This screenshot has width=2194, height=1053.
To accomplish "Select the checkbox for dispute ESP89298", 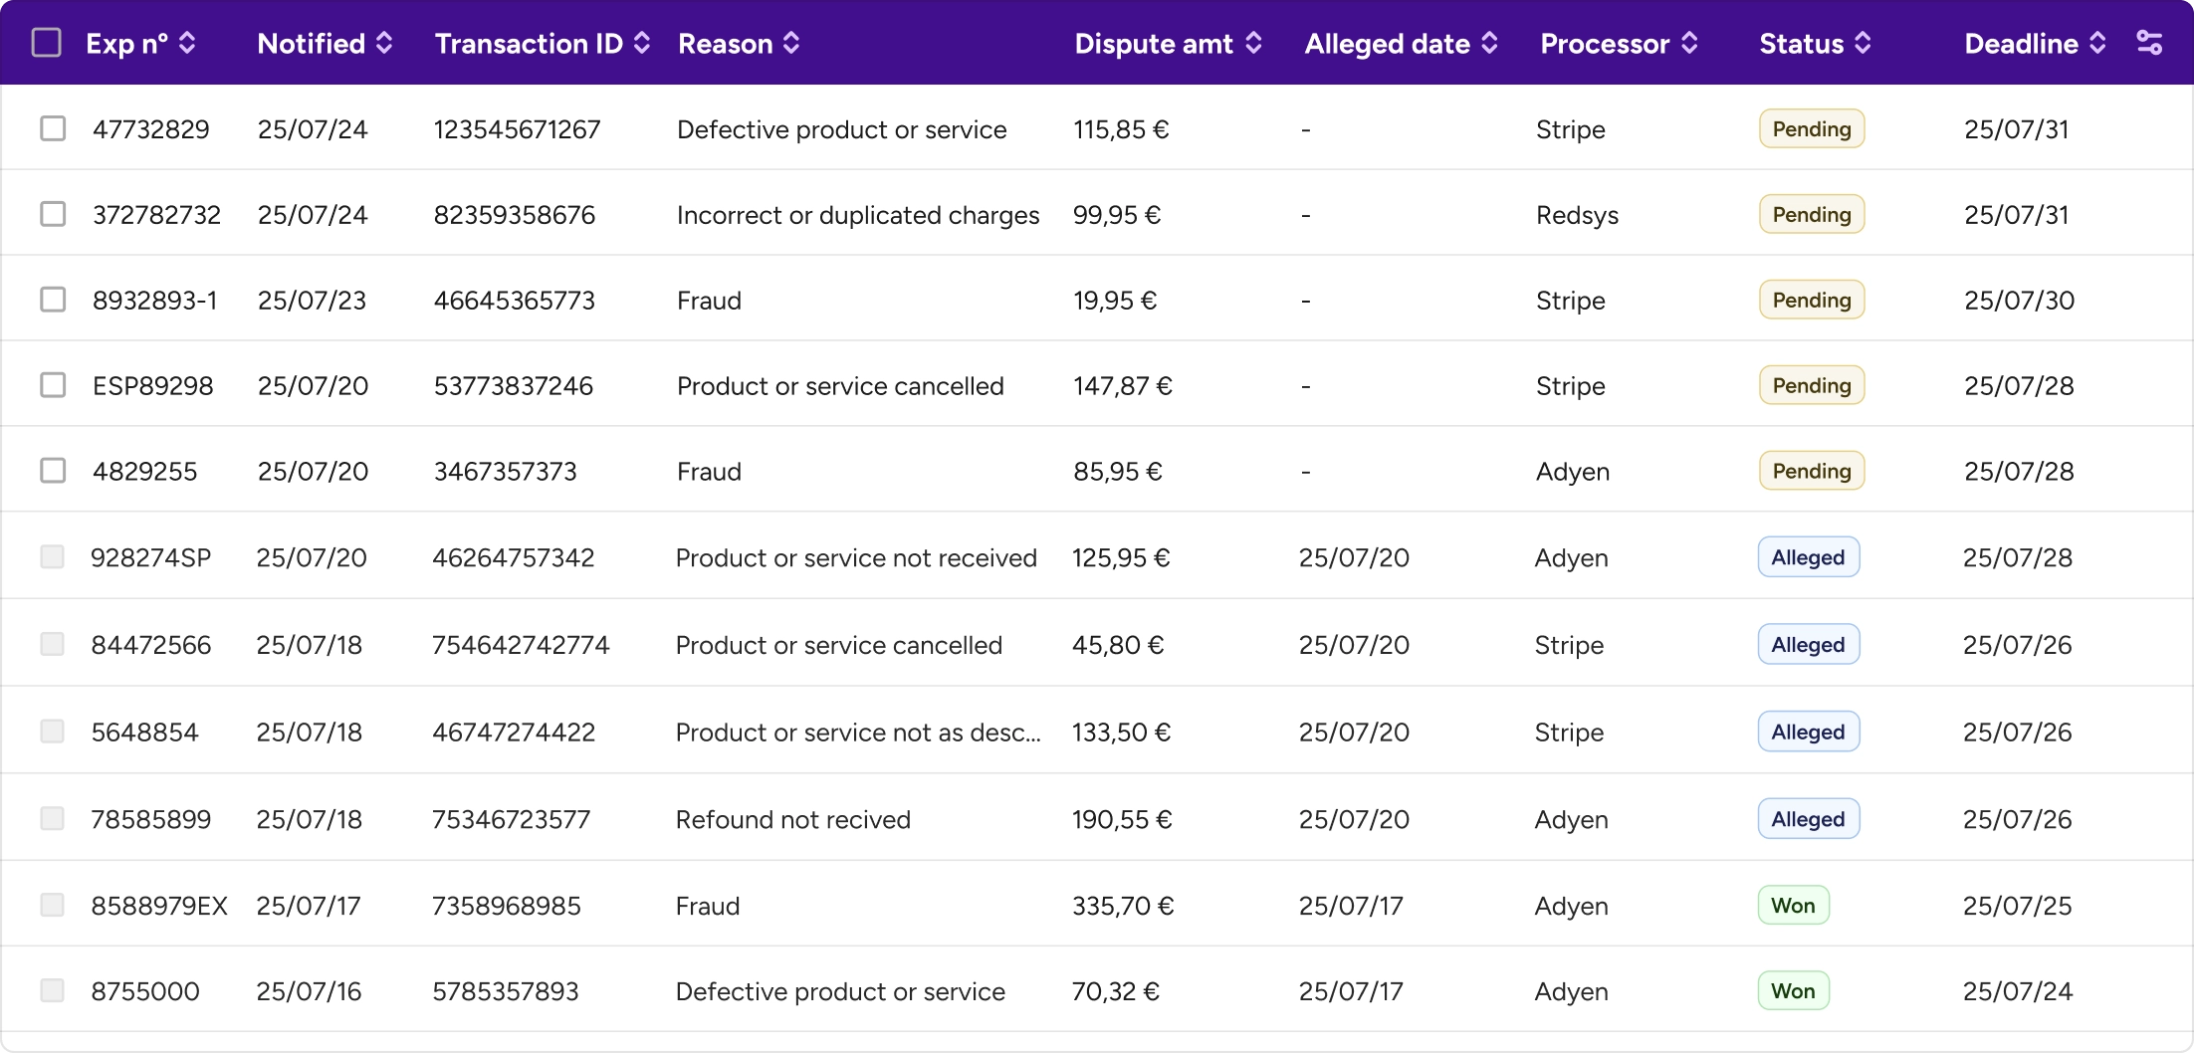I will tap(53, 385).
